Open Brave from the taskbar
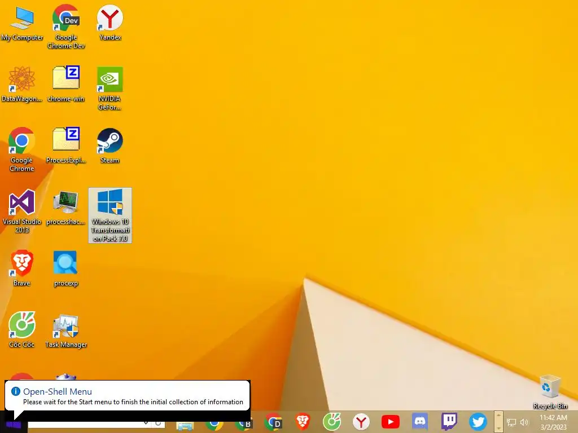This screenshot has width=578, height=433. tap(303, 422)
